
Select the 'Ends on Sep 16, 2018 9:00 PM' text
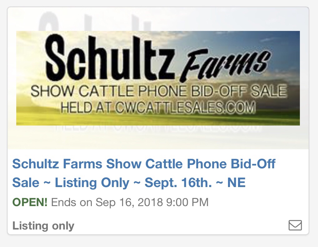130,202
